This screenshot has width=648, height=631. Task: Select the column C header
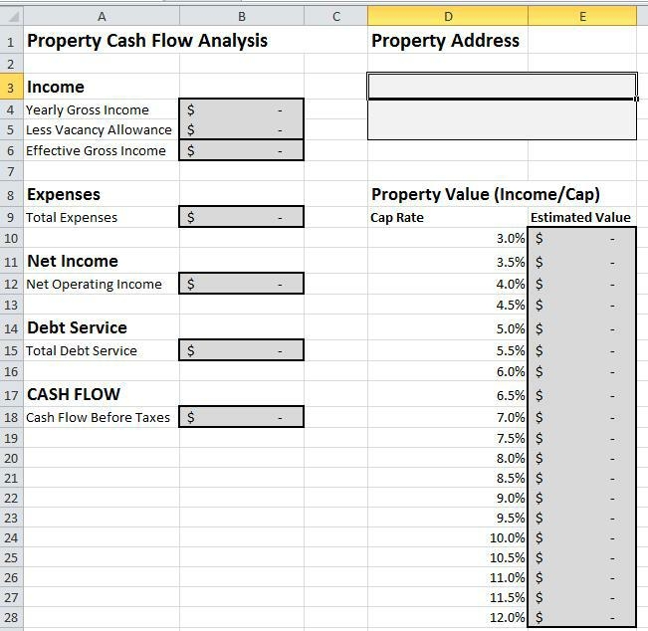click(x=335, y=16)
